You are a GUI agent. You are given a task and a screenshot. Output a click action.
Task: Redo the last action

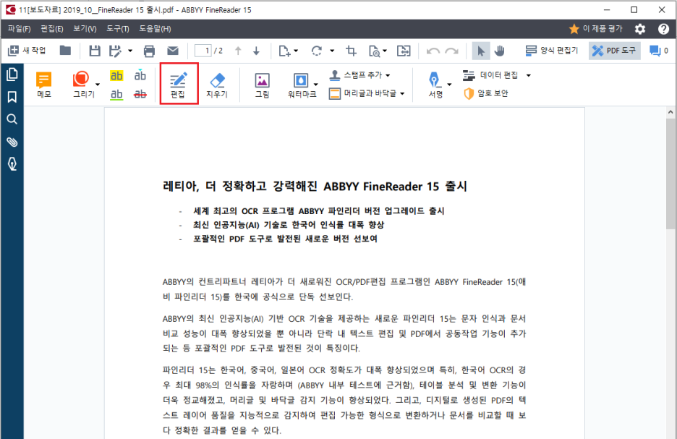pos(451,51)
